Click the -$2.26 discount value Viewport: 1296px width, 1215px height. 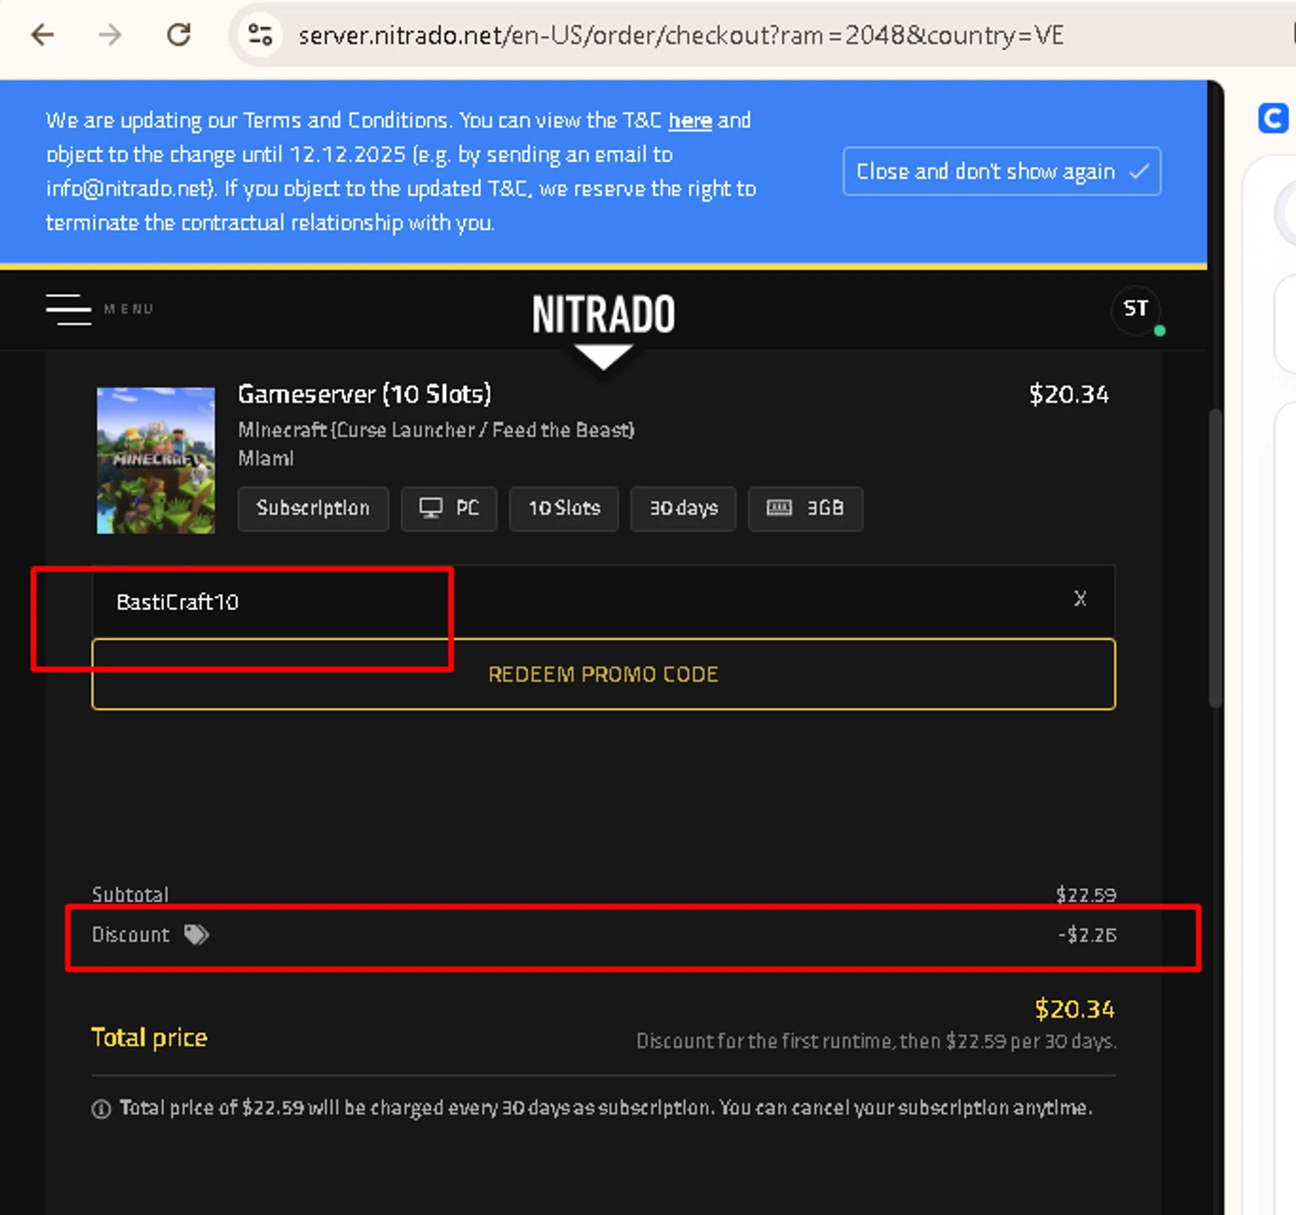[1087, 934]
